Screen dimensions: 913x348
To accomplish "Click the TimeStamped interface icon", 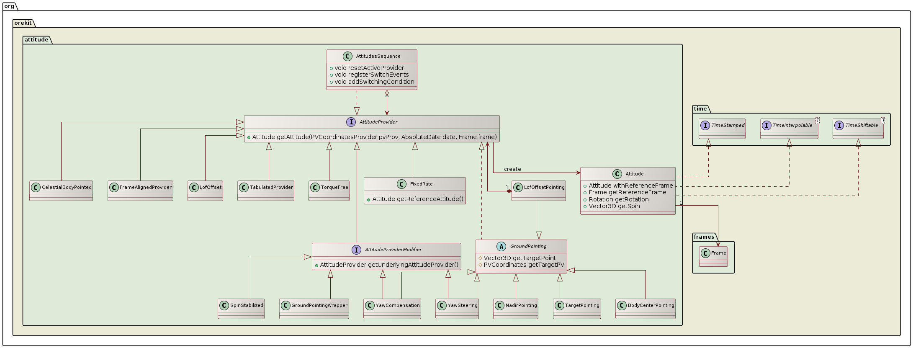I will click(706, 125).
